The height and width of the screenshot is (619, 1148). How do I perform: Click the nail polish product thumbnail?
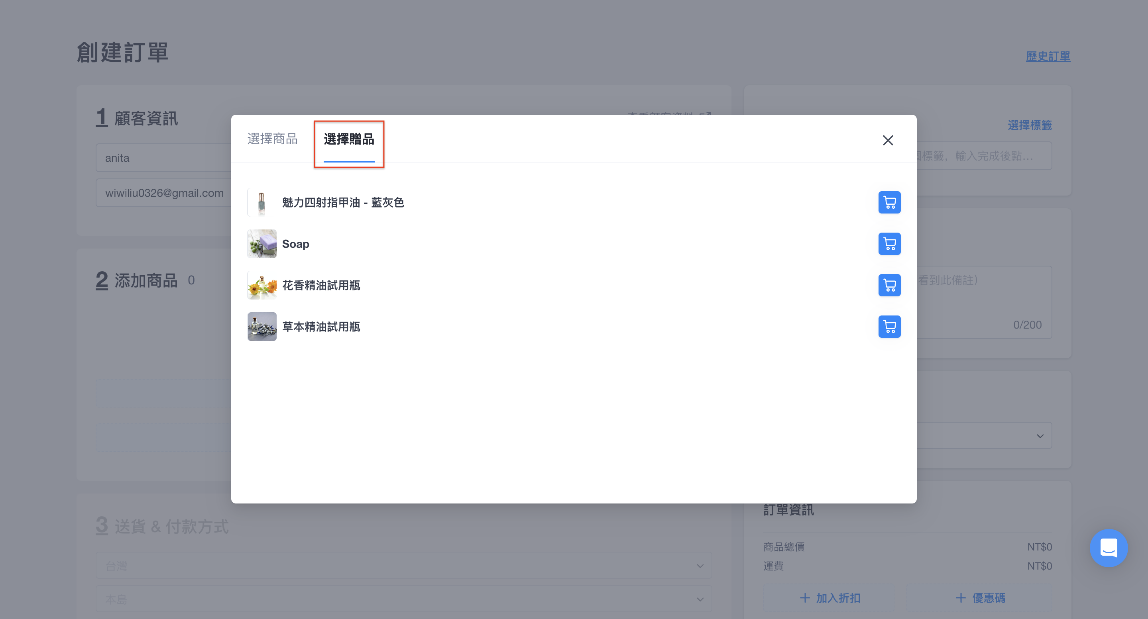[261, 202]
